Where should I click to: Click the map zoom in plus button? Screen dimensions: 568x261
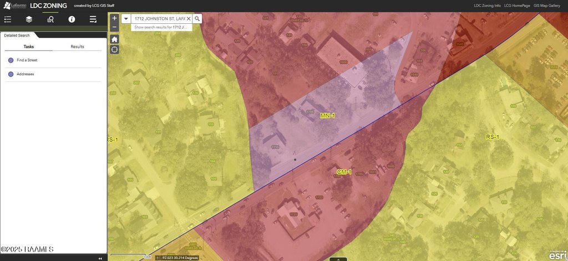point(114,18)
